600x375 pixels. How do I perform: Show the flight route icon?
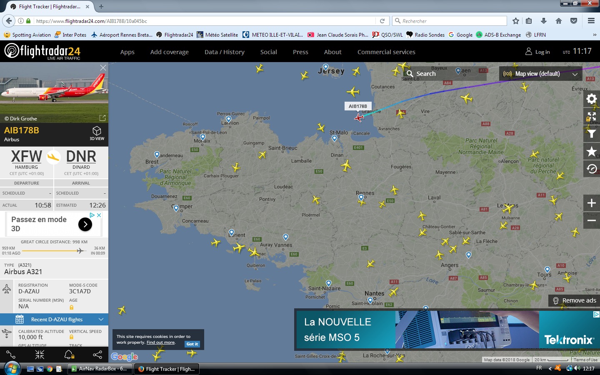[11, 355]
